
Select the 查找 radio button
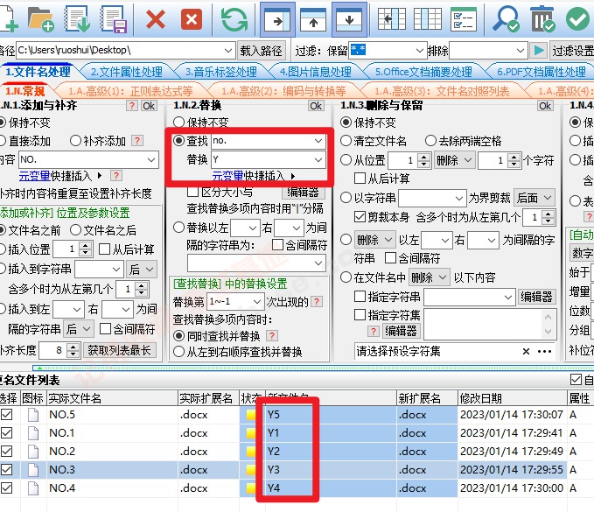178,141
